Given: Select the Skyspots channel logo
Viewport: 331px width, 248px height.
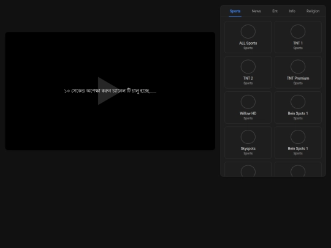Looking at the screenshot, I should 248,137.
